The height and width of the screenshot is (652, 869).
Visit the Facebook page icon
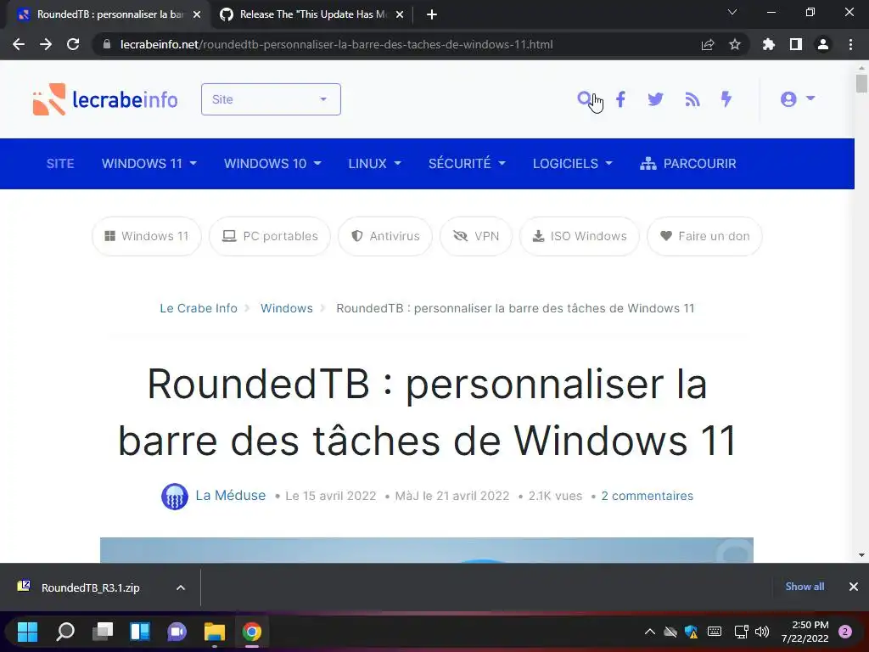point(620,99)
